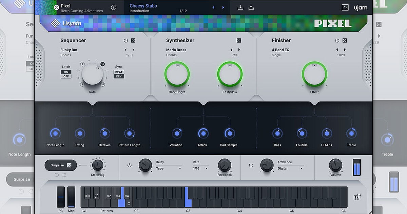The image size is (407, 214).
Task: Click the x2 pattern key
Action: pyautogui.click(x=109, y=196)
